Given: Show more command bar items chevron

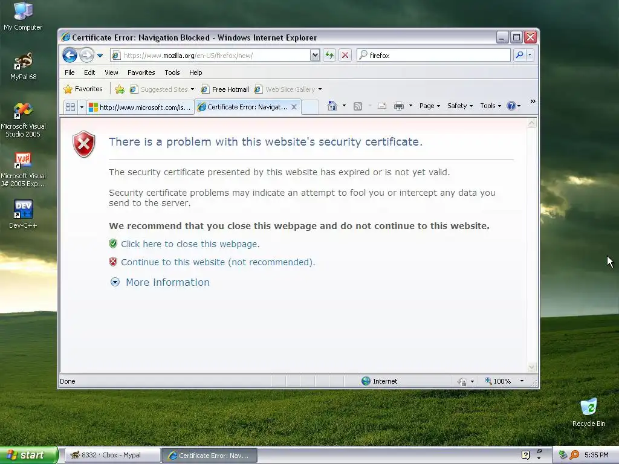Looking at the screenshot, I should [x=533, y=101].
